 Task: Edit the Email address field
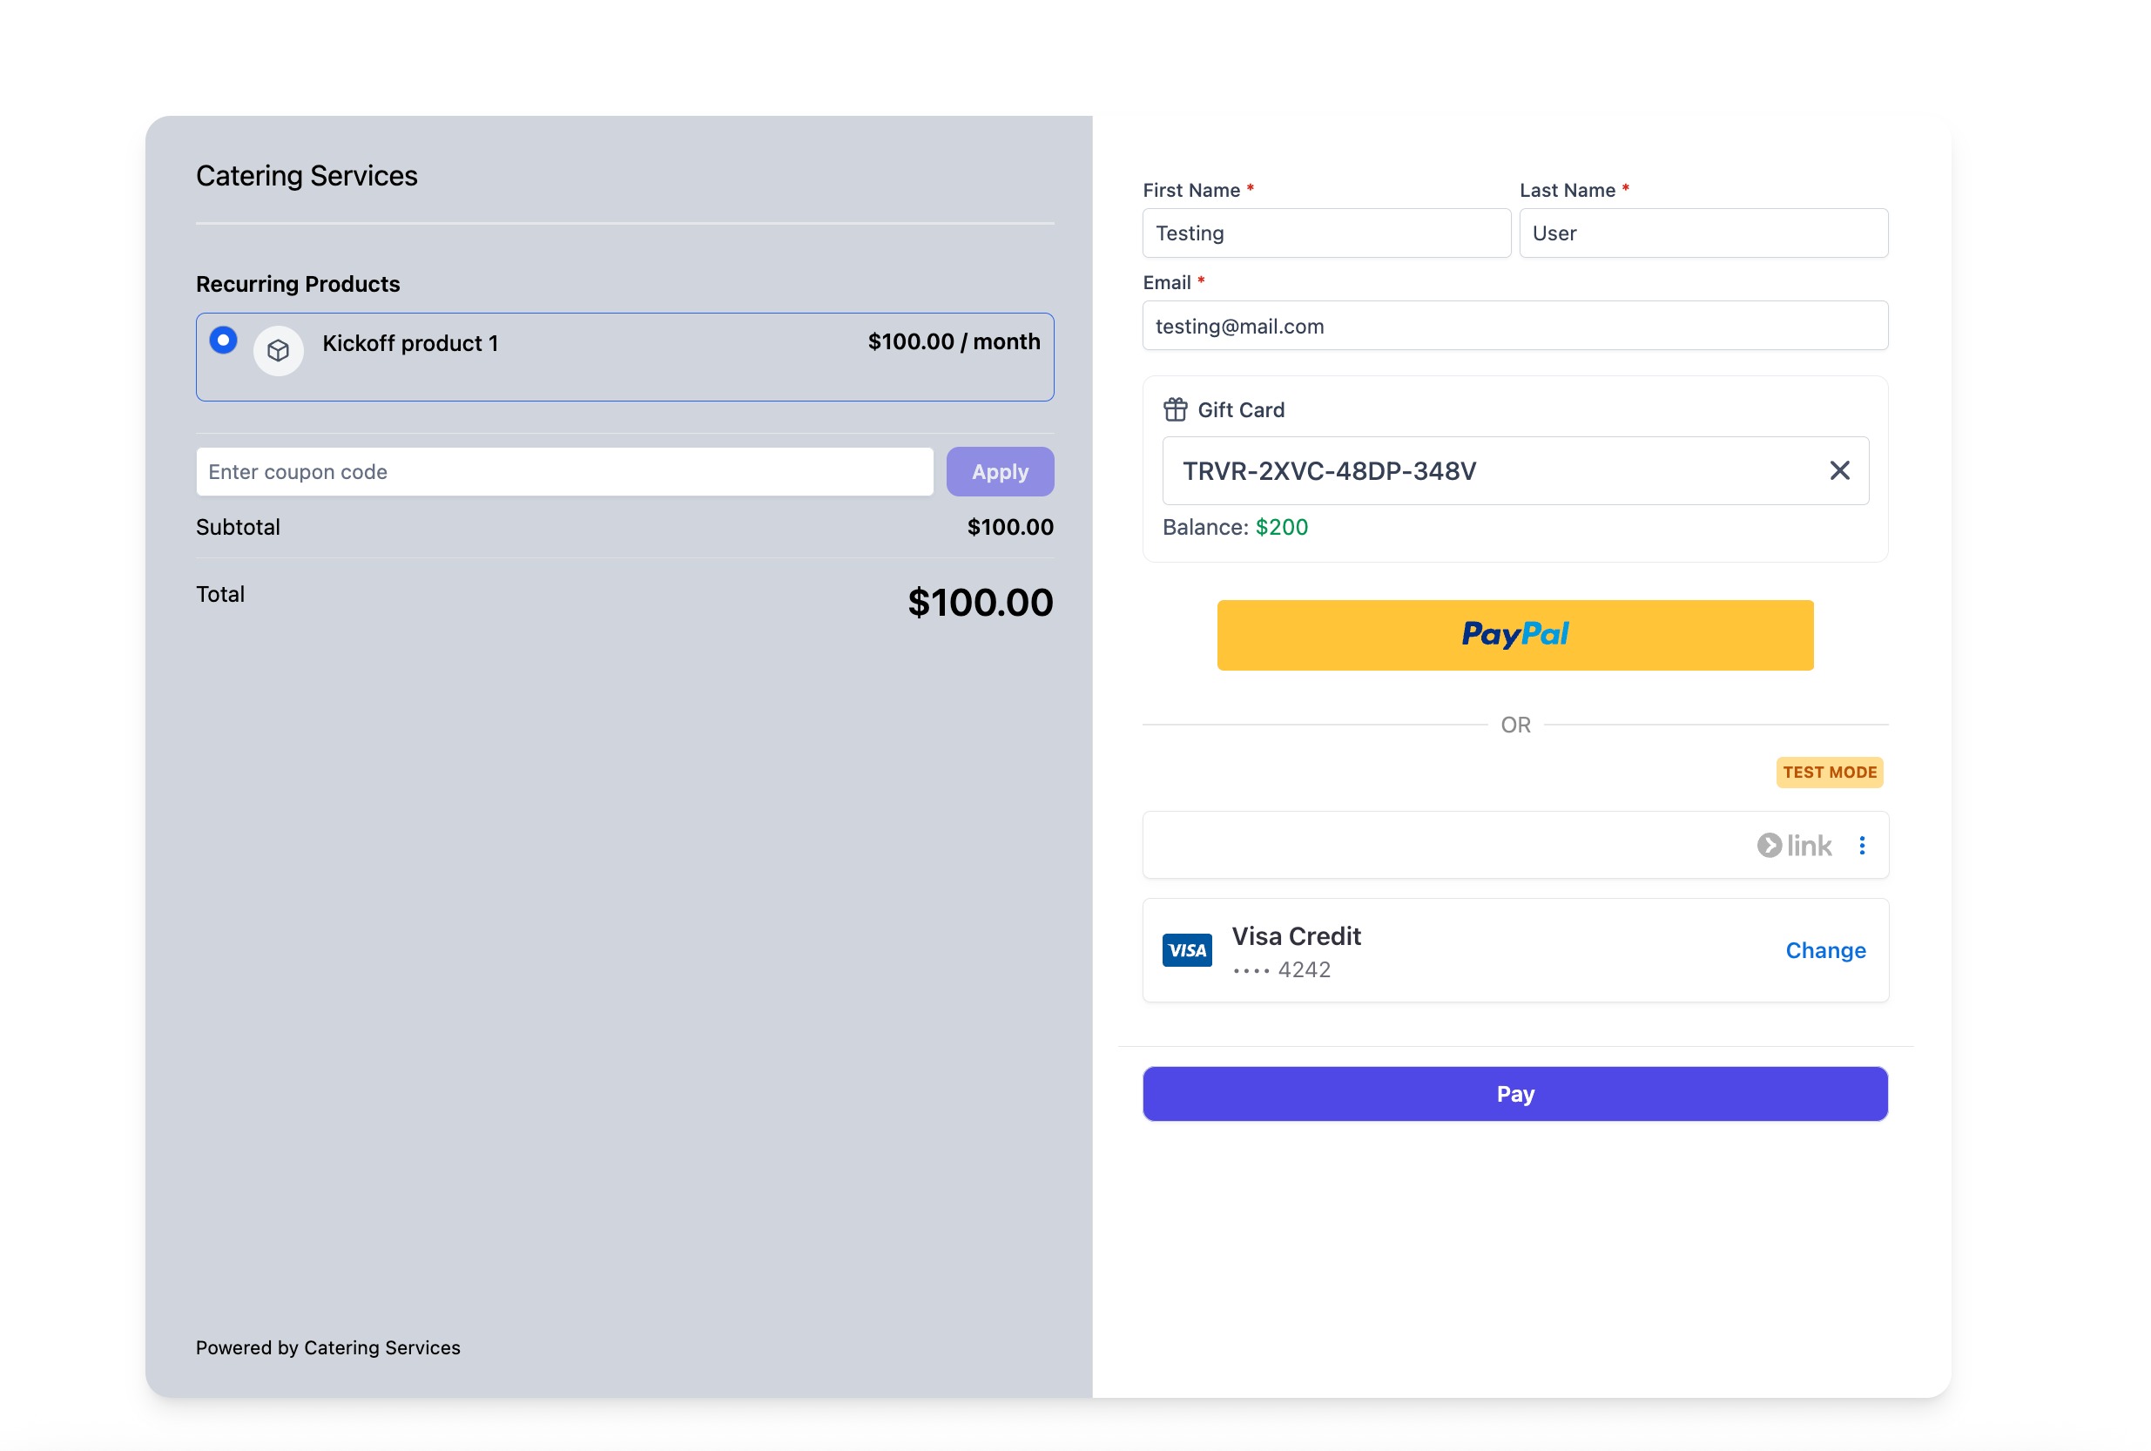pyautogui.click(x=1514, y=326)
